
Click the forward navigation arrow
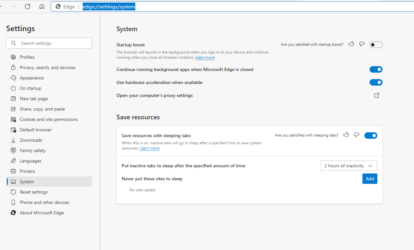13,6
